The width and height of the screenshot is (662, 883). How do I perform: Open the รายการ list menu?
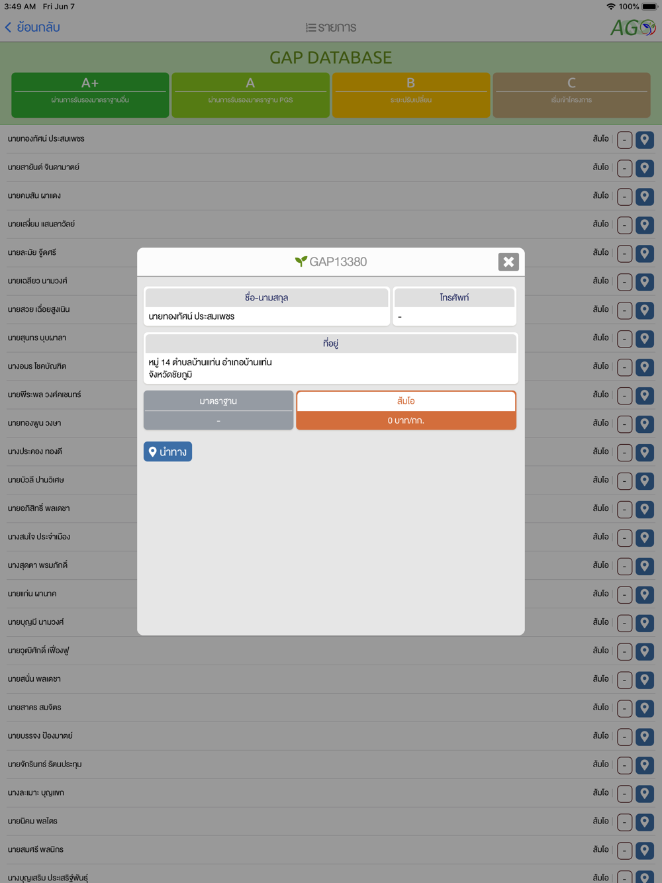pos(331,27)
